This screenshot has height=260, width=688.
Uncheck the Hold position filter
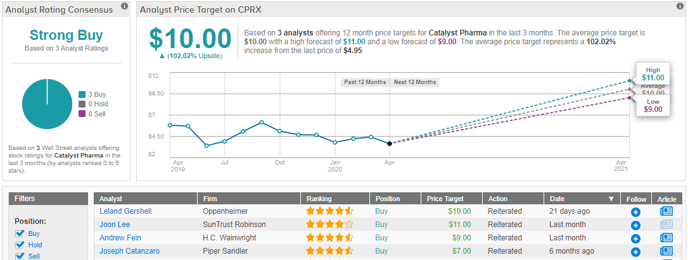pos(20,245)
